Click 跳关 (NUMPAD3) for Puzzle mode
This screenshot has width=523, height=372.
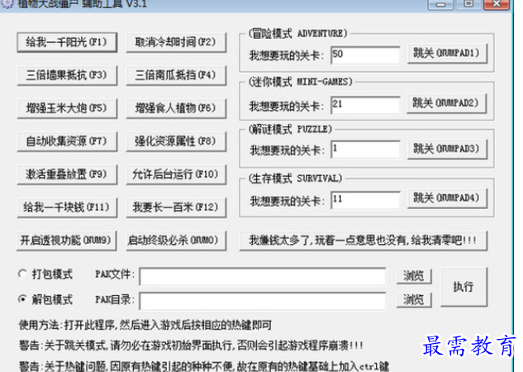pyautogui.click(x=447, y=149)
